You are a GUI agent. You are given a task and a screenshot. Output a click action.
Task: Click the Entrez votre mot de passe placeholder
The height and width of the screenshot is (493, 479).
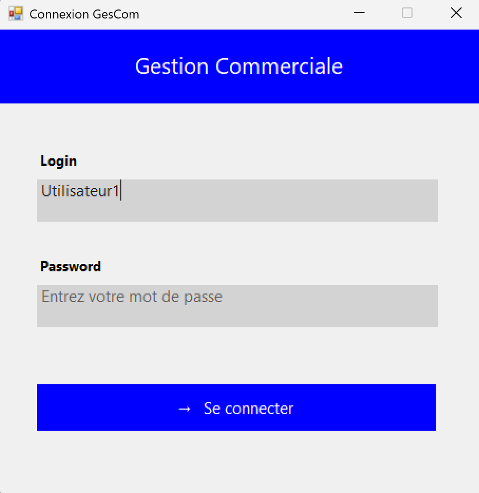point(131,297)
